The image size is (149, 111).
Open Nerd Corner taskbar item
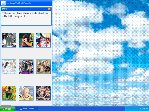tap(27, 109)
